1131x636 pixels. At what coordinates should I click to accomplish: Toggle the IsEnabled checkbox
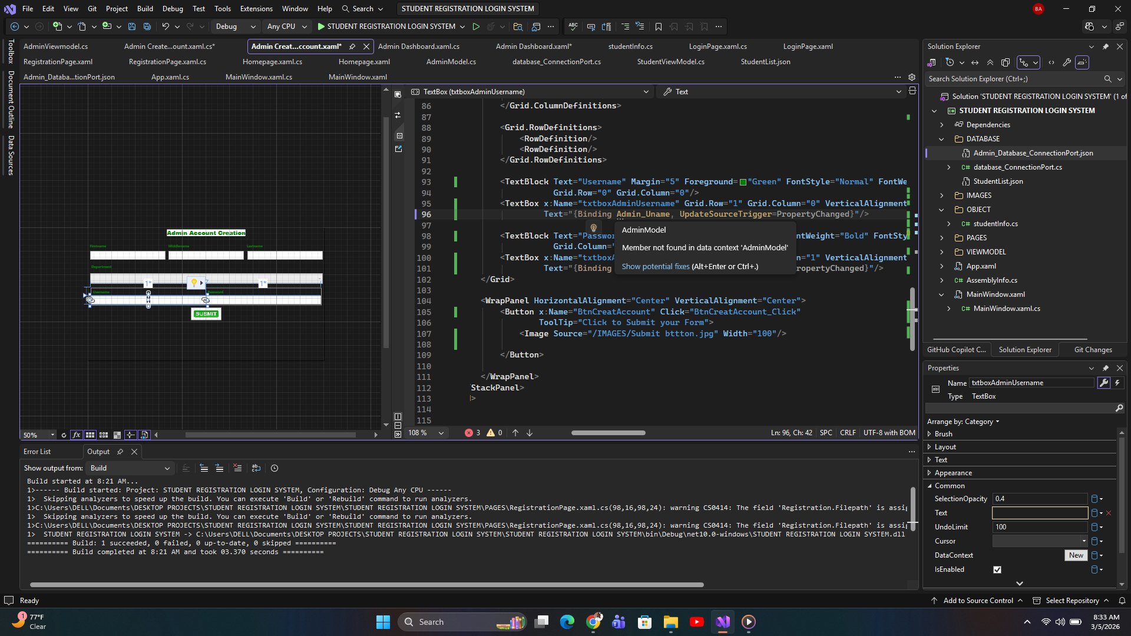click(997, 569)
